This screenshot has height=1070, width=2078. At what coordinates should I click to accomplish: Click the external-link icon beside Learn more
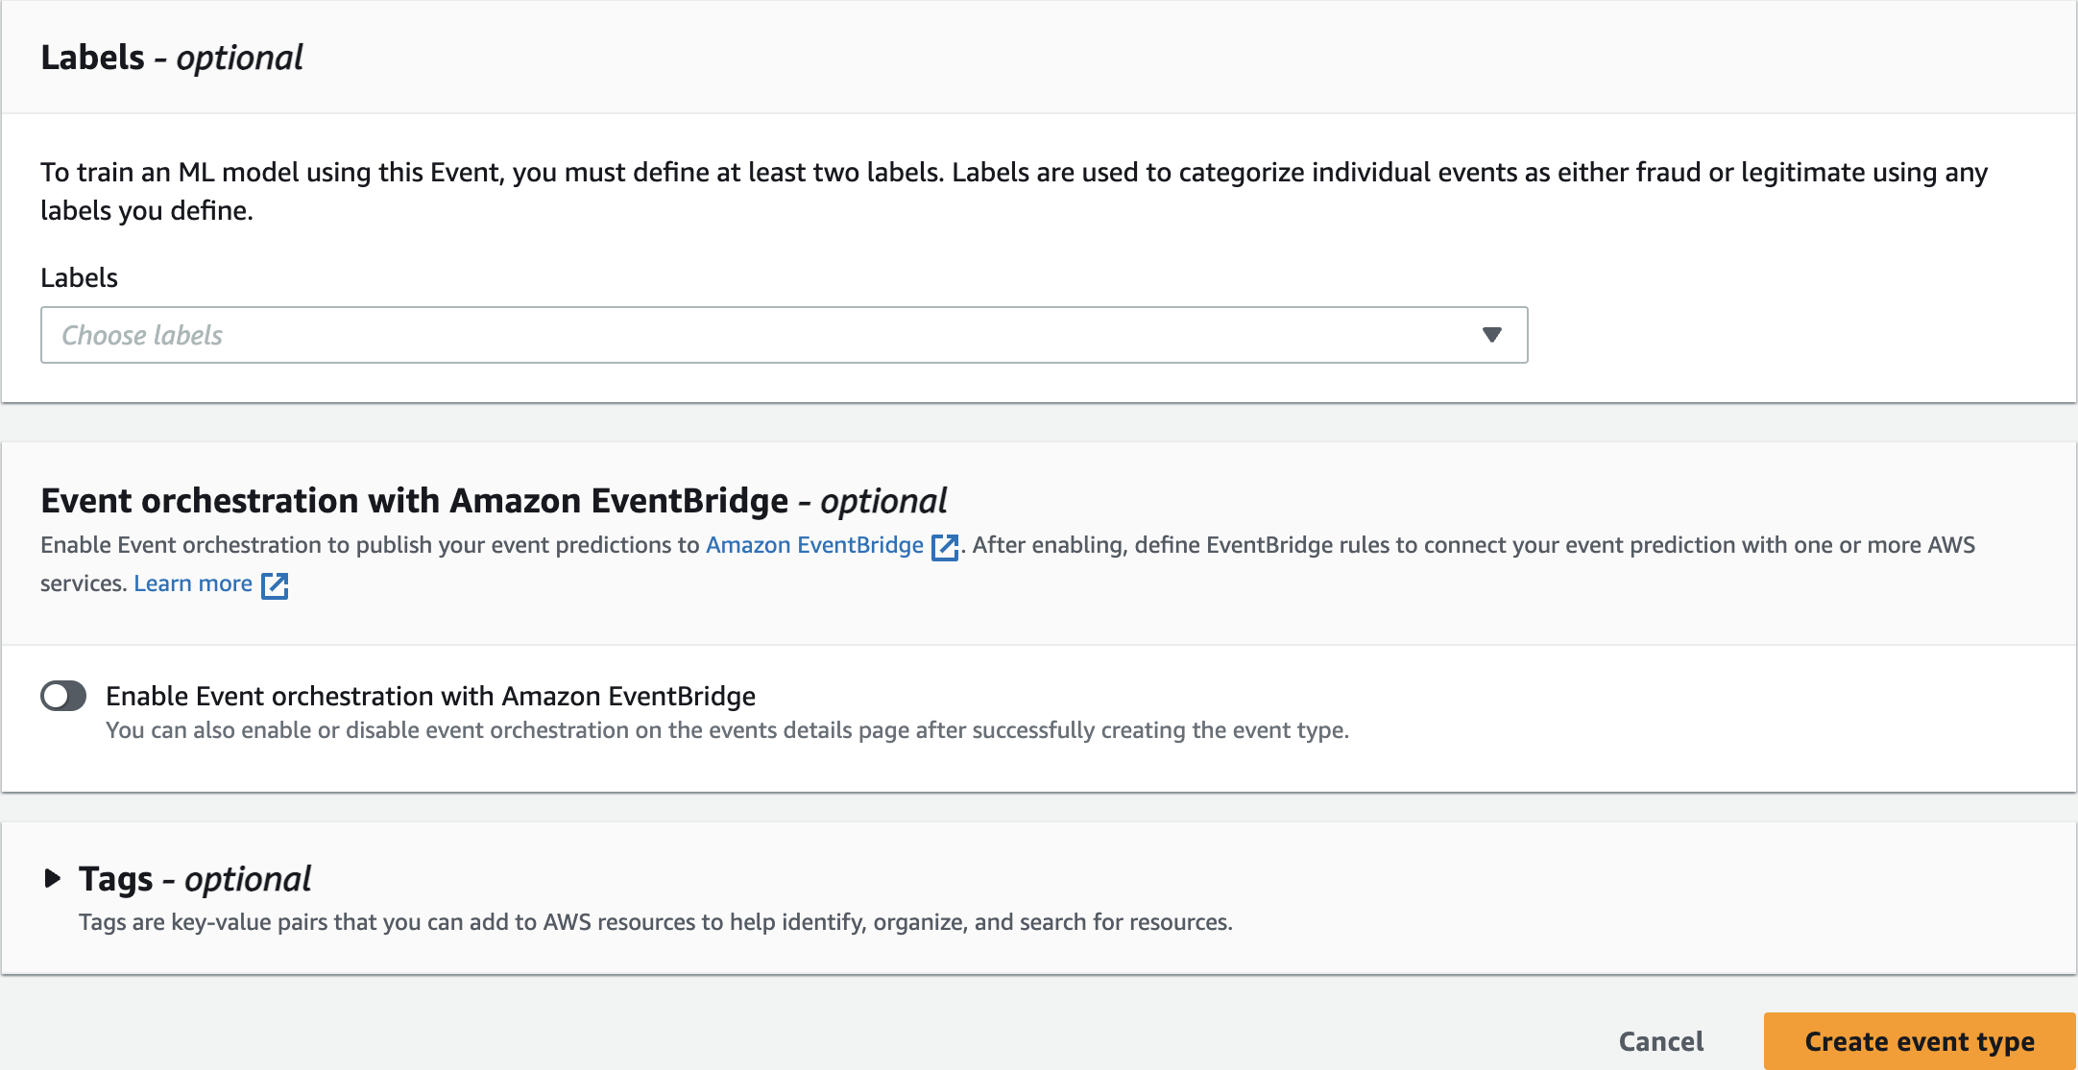275,585
